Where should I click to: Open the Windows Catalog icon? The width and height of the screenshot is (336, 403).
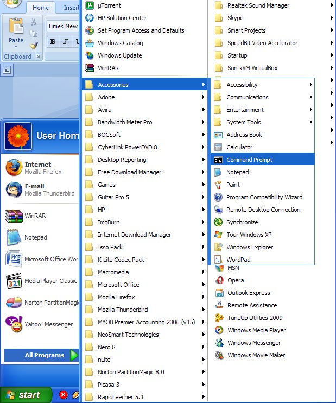pos(90,43)
